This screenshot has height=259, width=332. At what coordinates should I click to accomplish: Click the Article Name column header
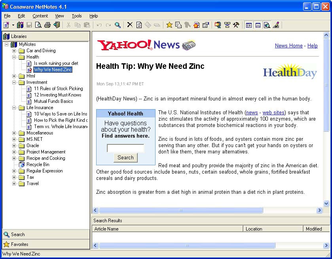[x=167, y=229]
